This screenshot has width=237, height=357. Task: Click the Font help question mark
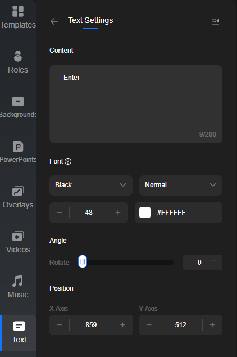pyautogui.click(x=68, y=161)
